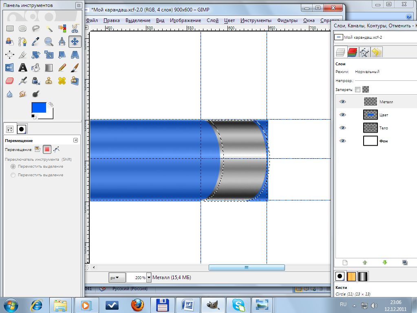The image size is (417, 313).
Task: Click the blue foreground color swatch
Action: point(39,107)
